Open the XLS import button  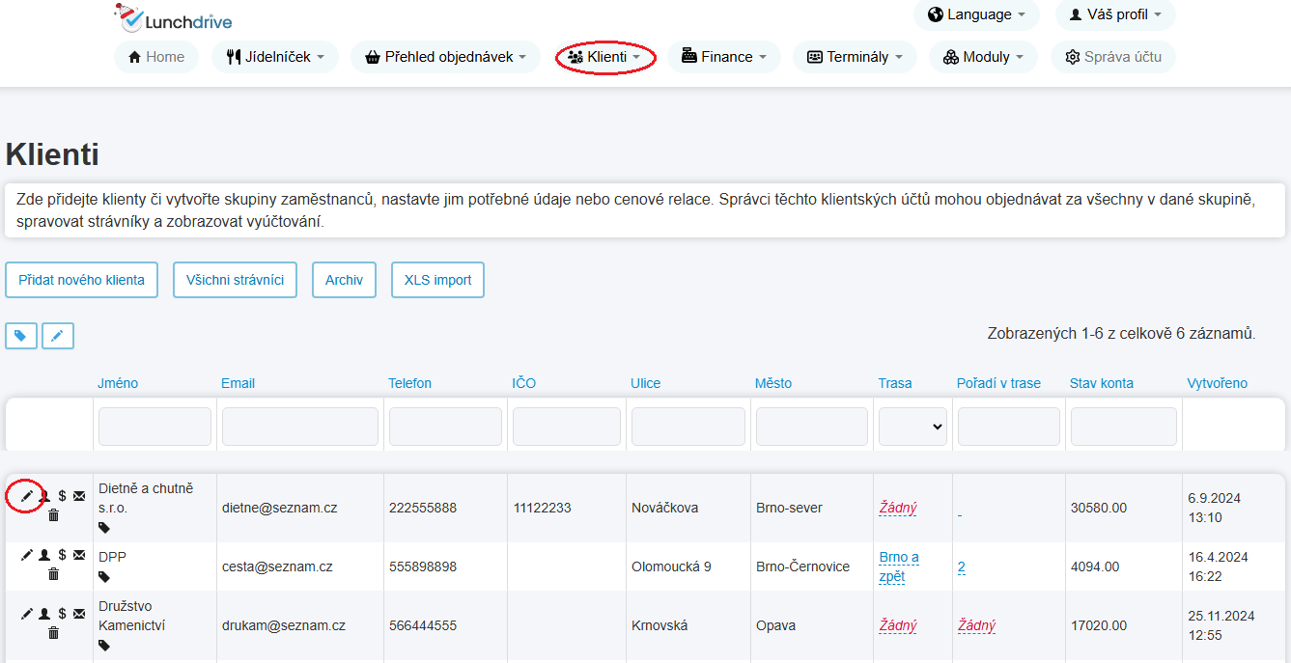click(437, 280)
